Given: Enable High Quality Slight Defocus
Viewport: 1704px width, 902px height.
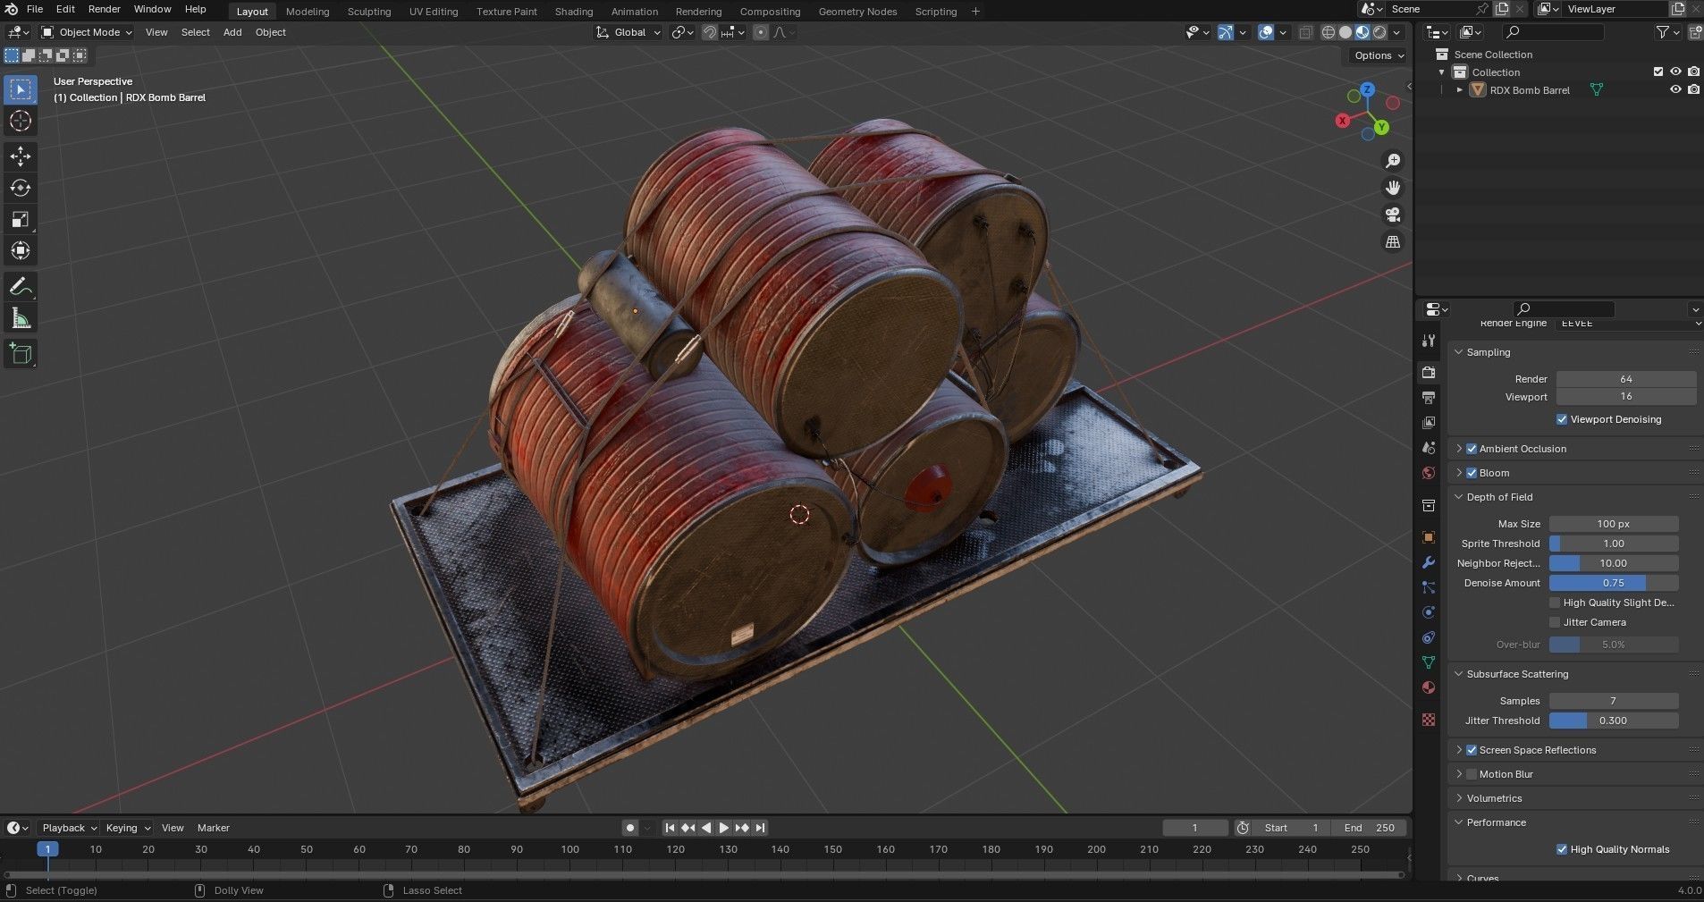Looking at the screenshot, I should (x=1555, y=603).
